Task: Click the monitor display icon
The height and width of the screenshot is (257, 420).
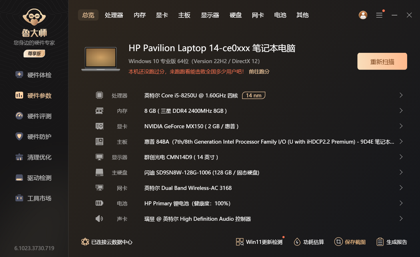Action: [x=99, y=157]
